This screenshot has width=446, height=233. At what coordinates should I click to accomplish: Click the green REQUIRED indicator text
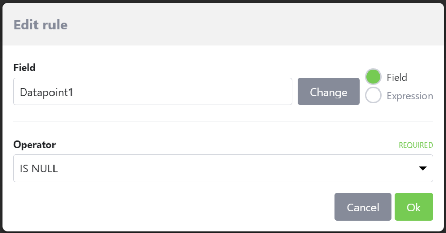(x=416, y=145)
